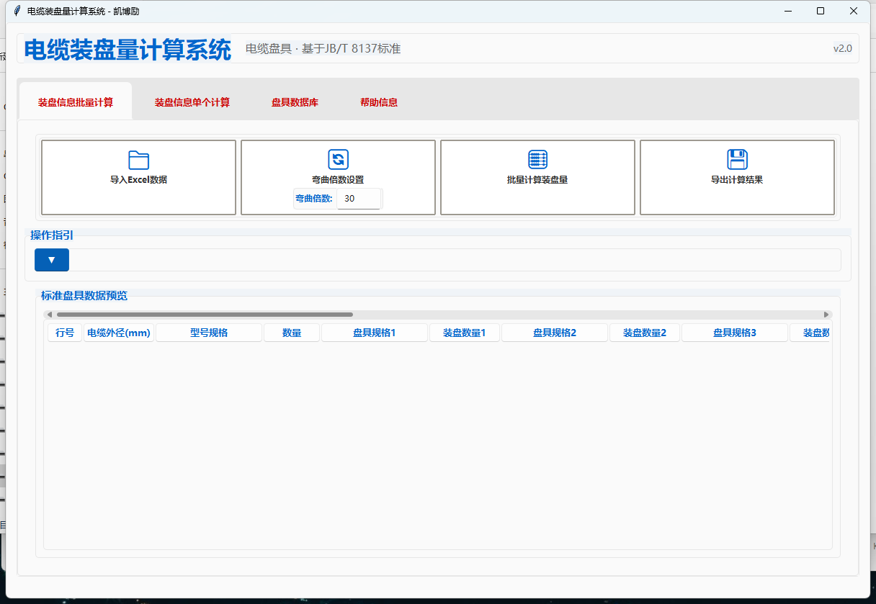Click the left arrow of the horizontal scrollbar
The image size is (876, 604).
[x=49, y=314]
